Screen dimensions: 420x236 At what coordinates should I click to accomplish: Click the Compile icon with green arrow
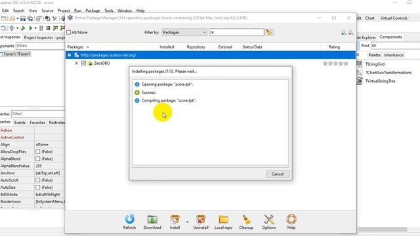click(x=23, y=28)
